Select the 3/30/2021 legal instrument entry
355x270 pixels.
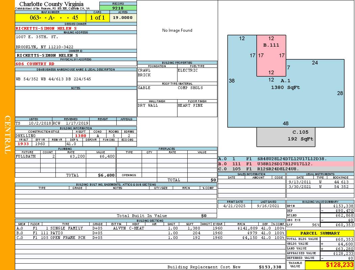pos(320,187)
